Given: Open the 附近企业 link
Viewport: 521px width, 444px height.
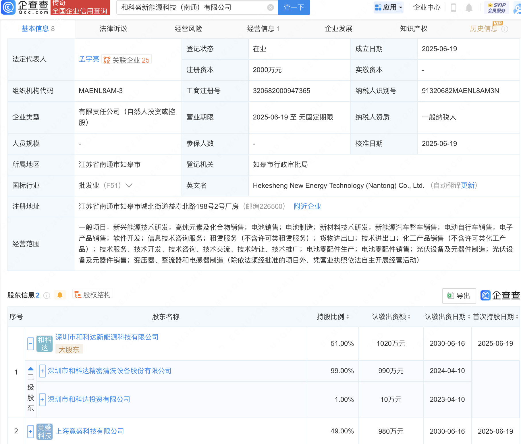Looking at the screenshot, I should pyautogui.click(x=307, y=206).
